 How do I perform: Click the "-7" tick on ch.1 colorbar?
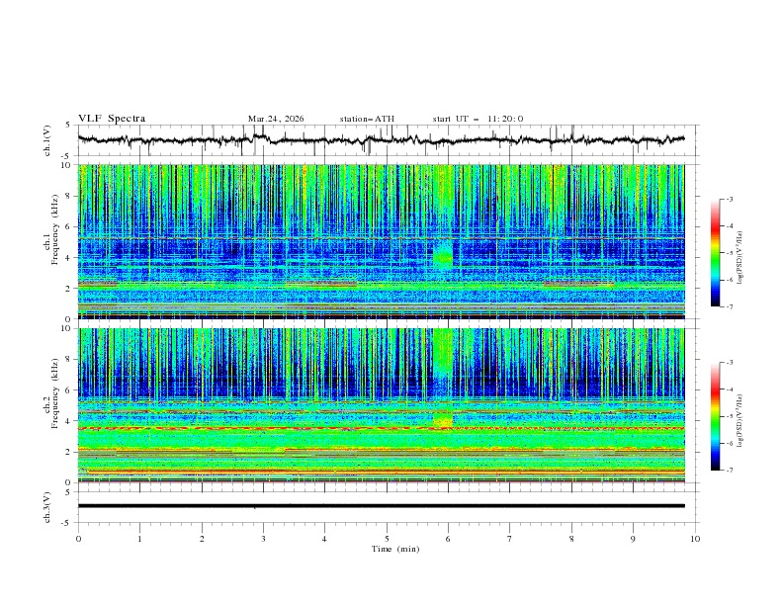pyautogui.click(x=730, y=306)
